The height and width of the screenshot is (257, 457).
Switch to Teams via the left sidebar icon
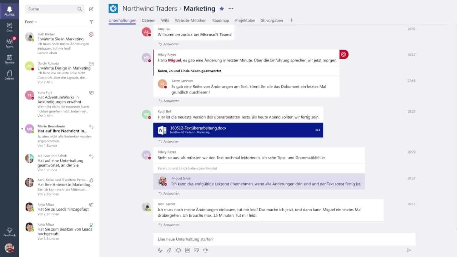[9, 42]
